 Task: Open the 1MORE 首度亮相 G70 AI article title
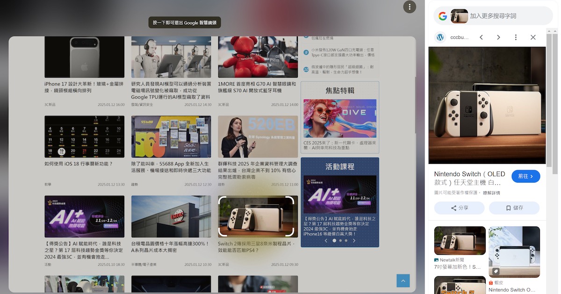[258, 87]
